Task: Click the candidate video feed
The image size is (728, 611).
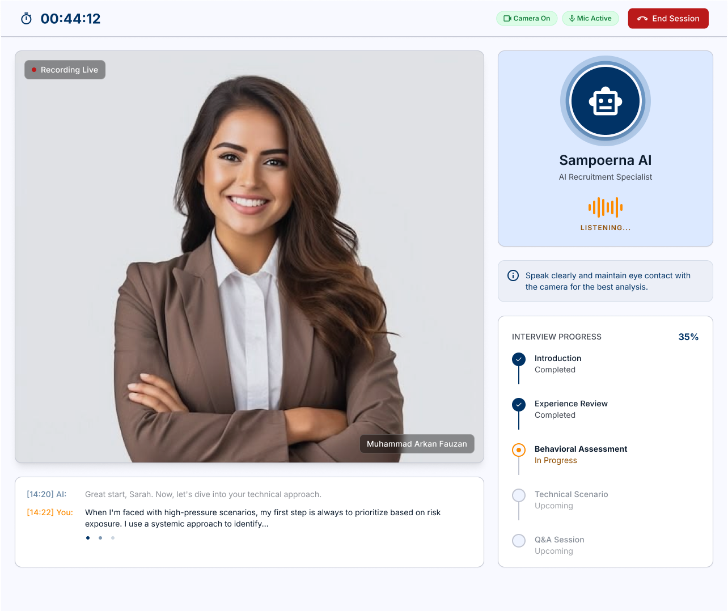Action: (249, 257)
